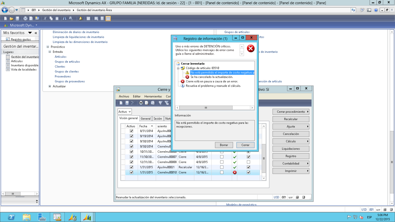The image size is (395, 222).
Task: Click the open folder icon in main toolbar
Action: [11, 19]
